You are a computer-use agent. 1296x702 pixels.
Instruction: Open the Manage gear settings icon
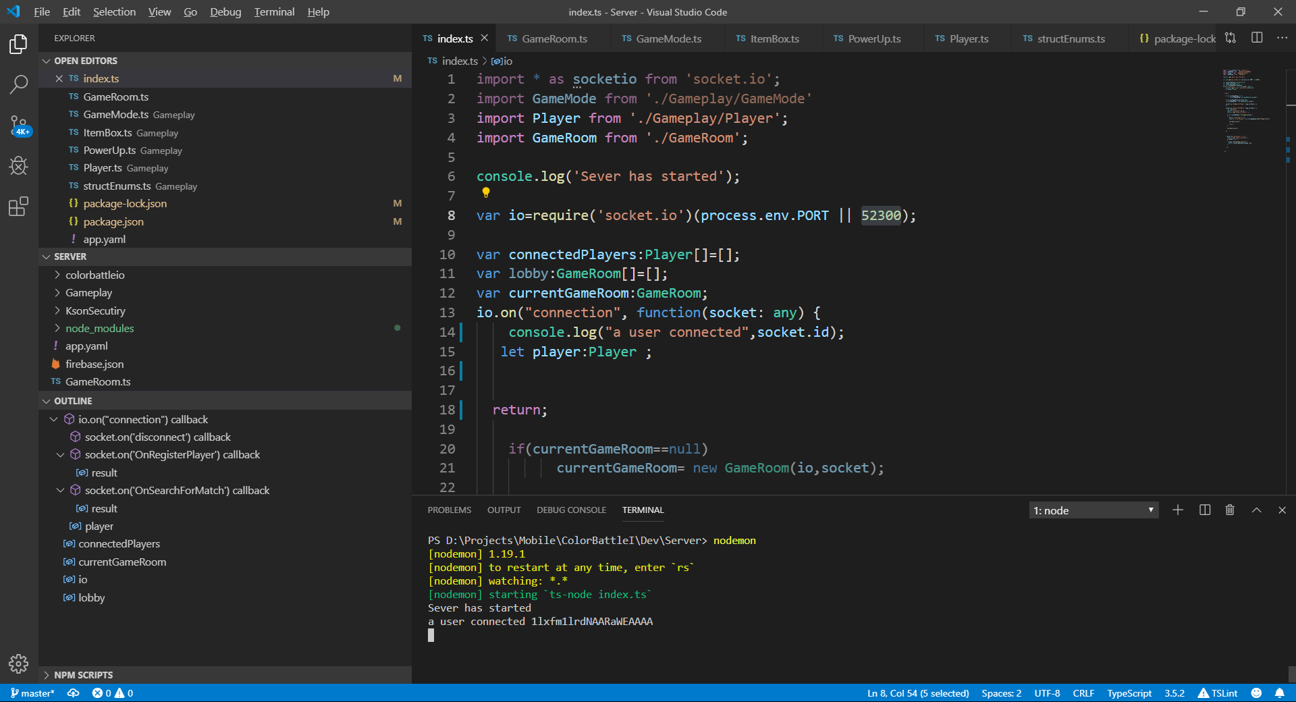coord(19,664)
